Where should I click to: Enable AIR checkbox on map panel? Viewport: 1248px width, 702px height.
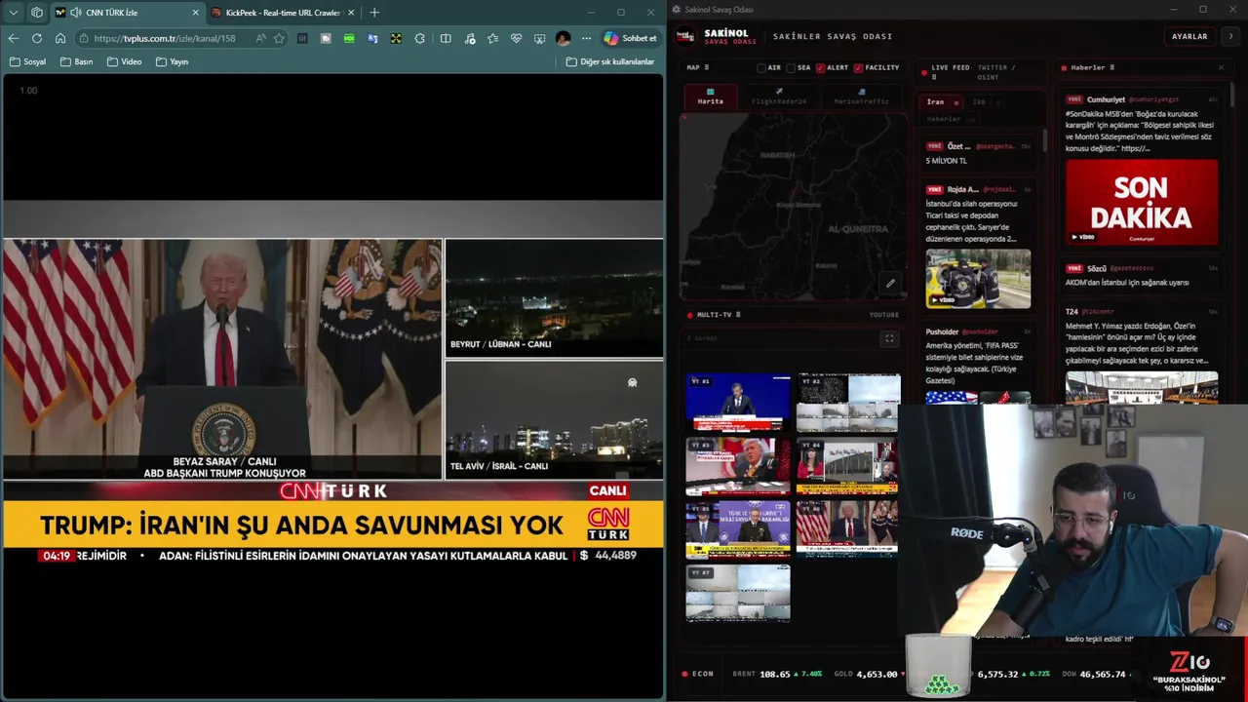click(761, 68)
